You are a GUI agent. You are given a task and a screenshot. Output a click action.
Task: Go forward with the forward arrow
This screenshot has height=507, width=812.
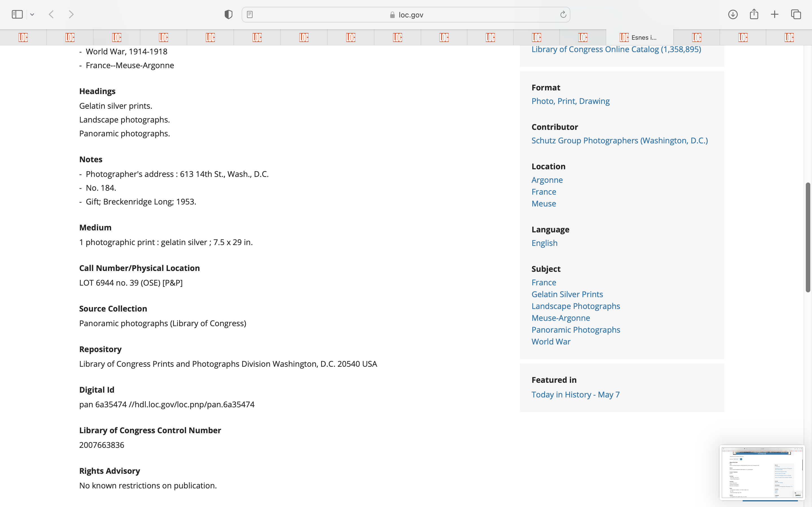tap(71, 14)
